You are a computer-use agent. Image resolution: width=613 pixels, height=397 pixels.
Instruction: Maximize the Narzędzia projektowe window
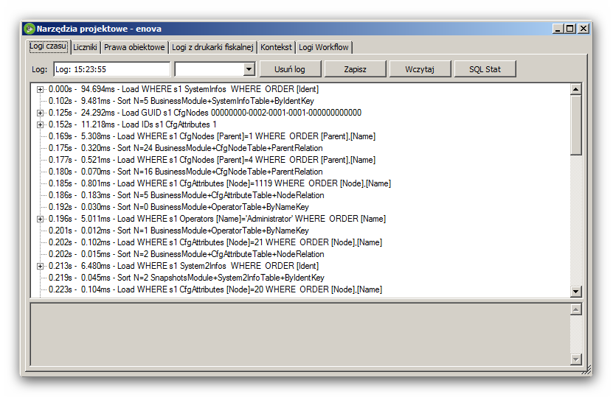click(570, 29)
